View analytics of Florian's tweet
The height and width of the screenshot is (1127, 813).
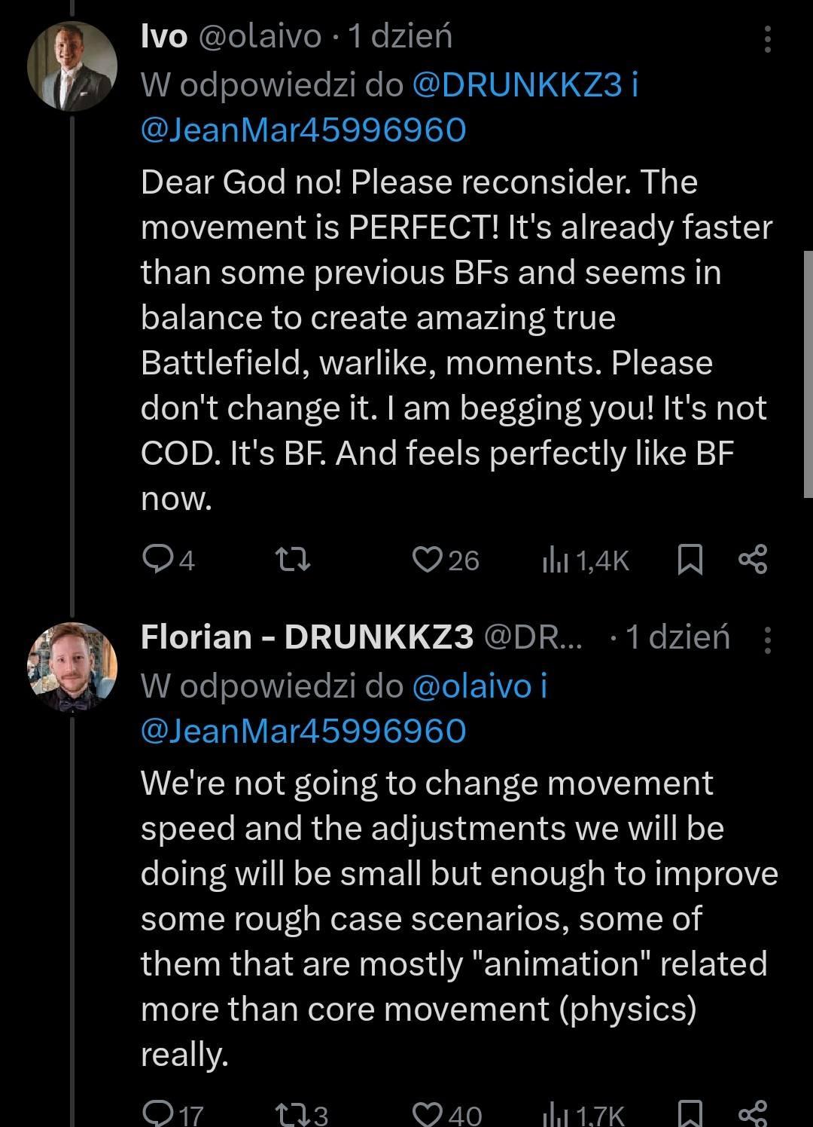(x=554, y=1114)
